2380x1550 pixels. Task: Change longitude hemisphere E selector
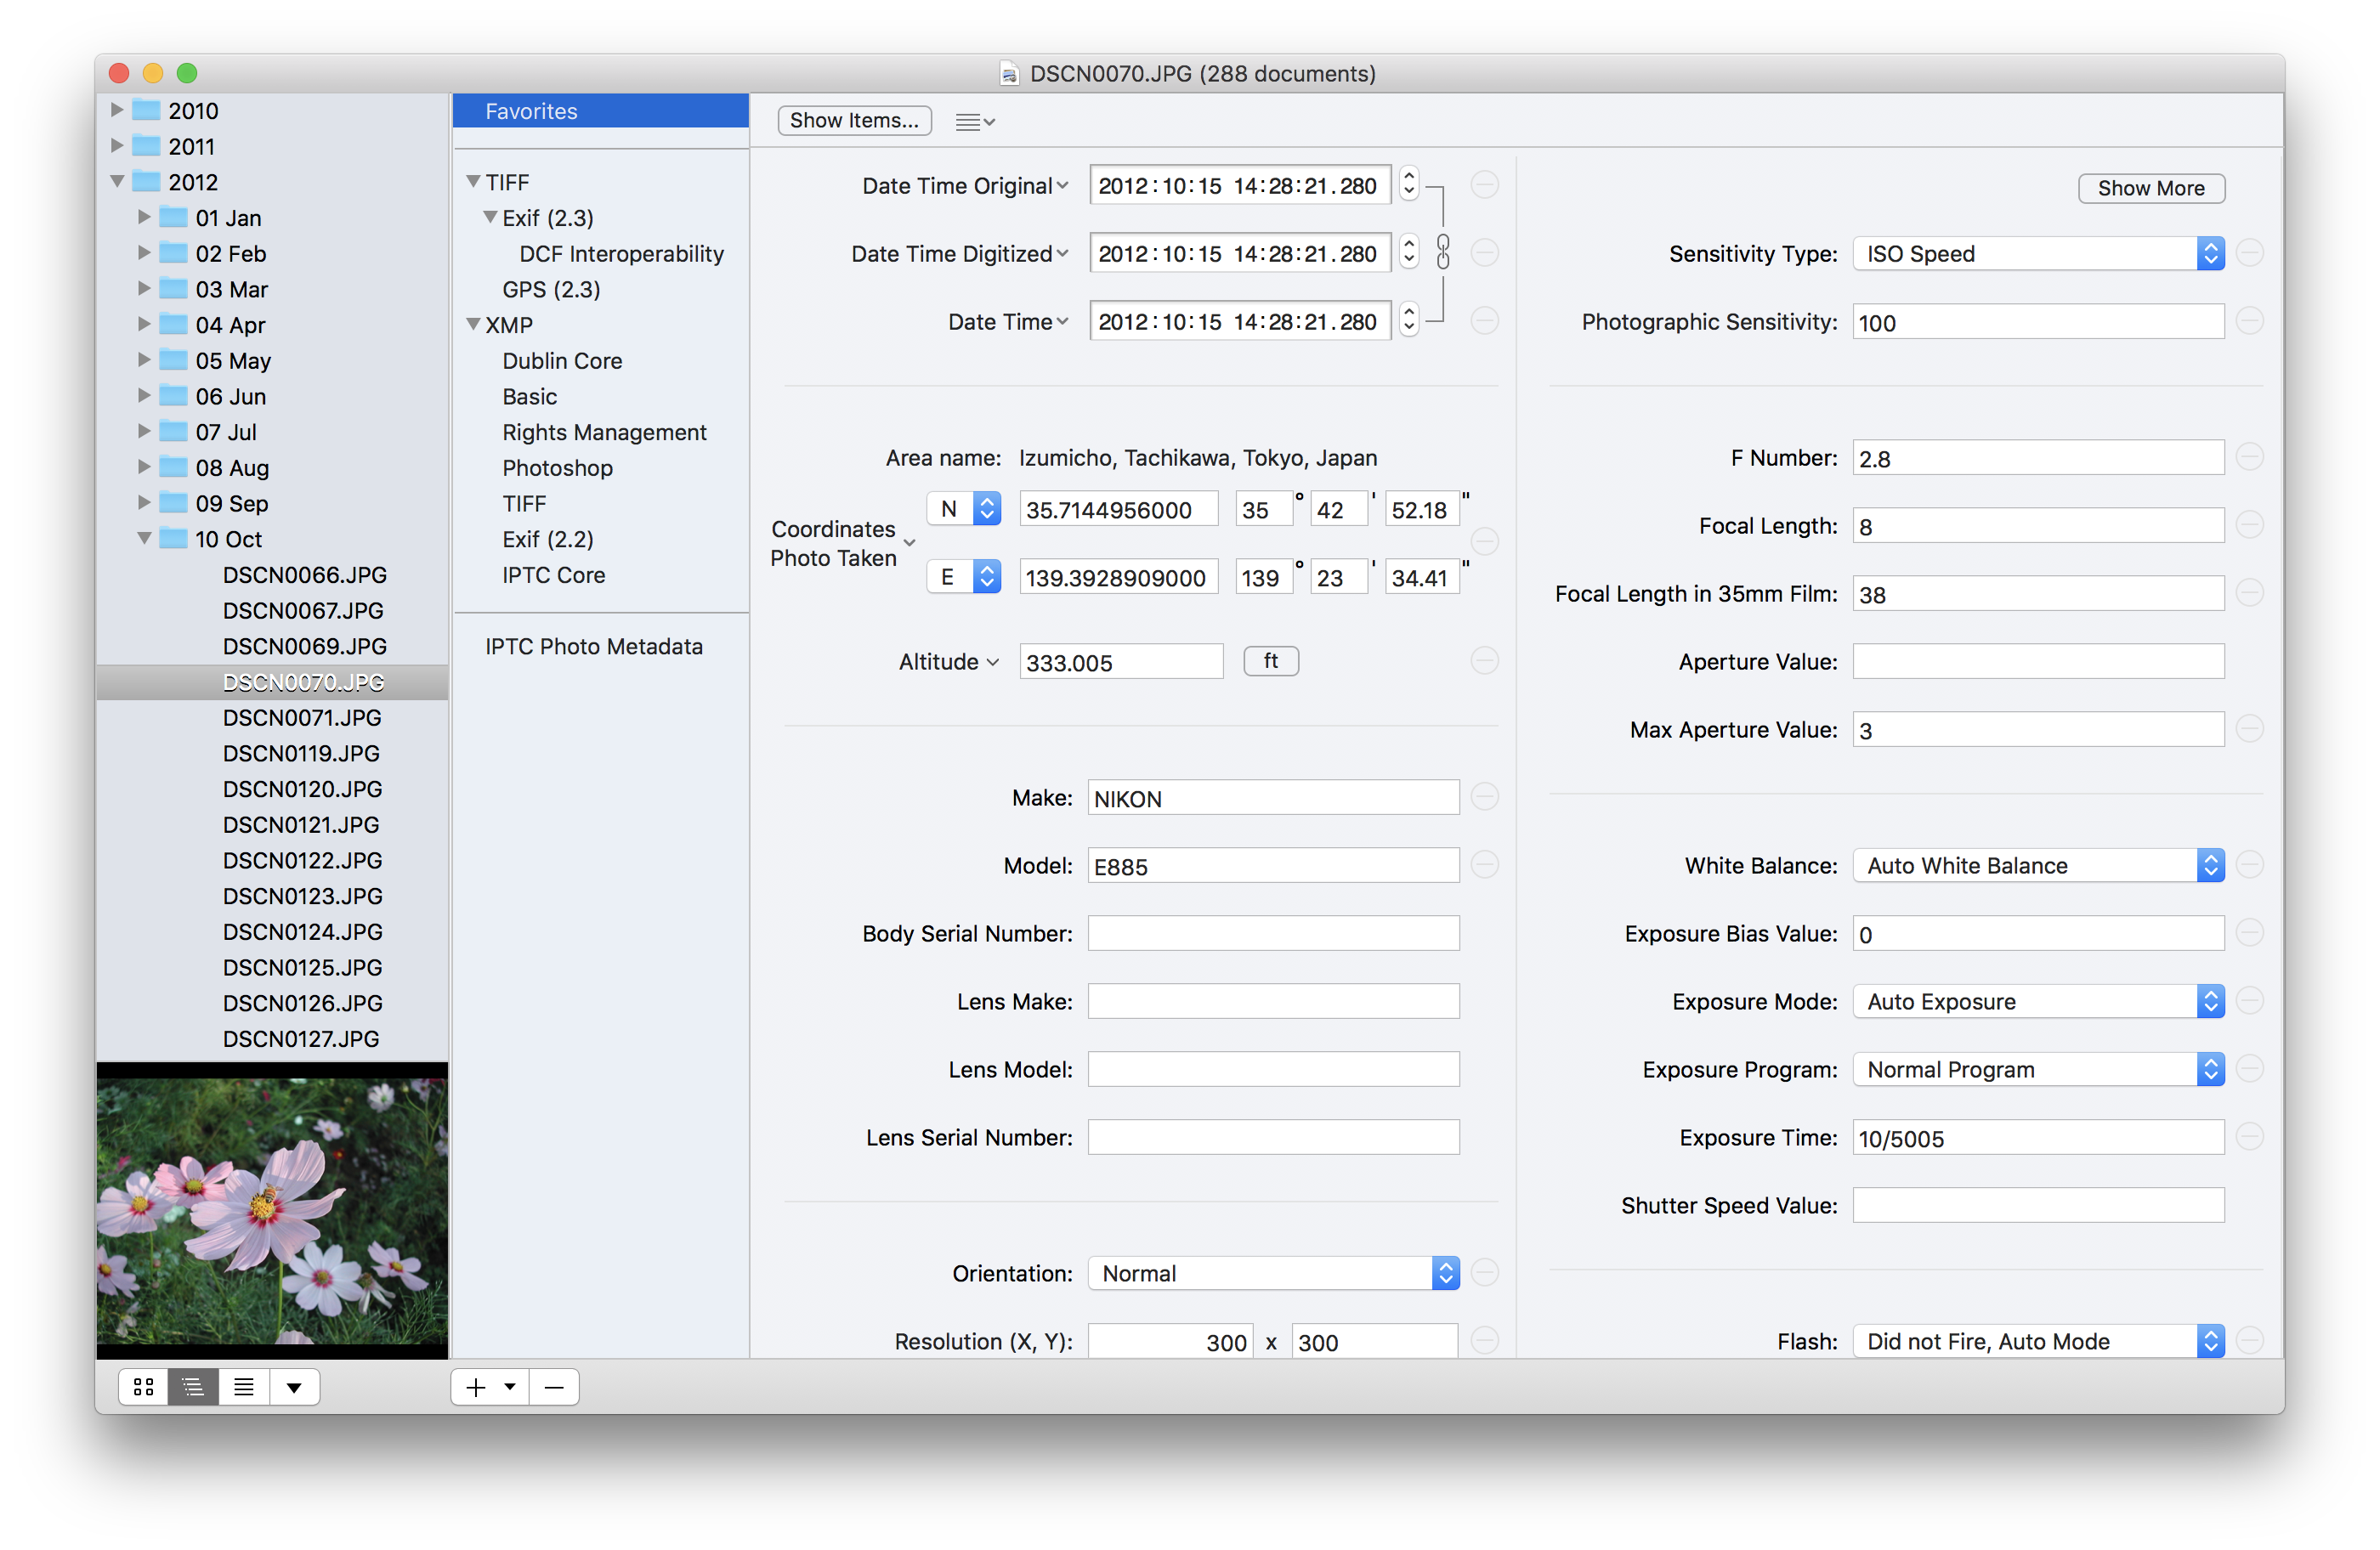click(964, 576)
